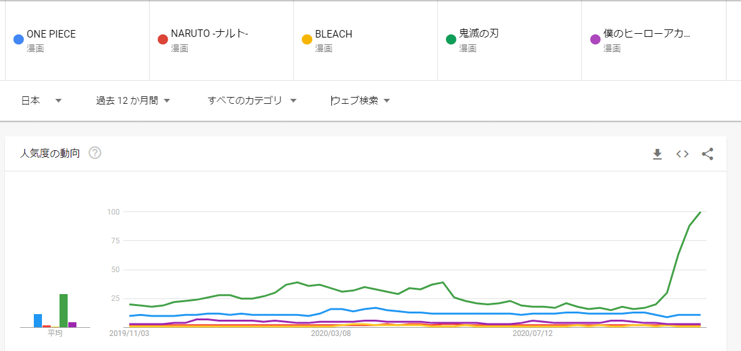Click the green 鬼滅の刃 color dot
741x351 pixels.
[x=451, y=40]
